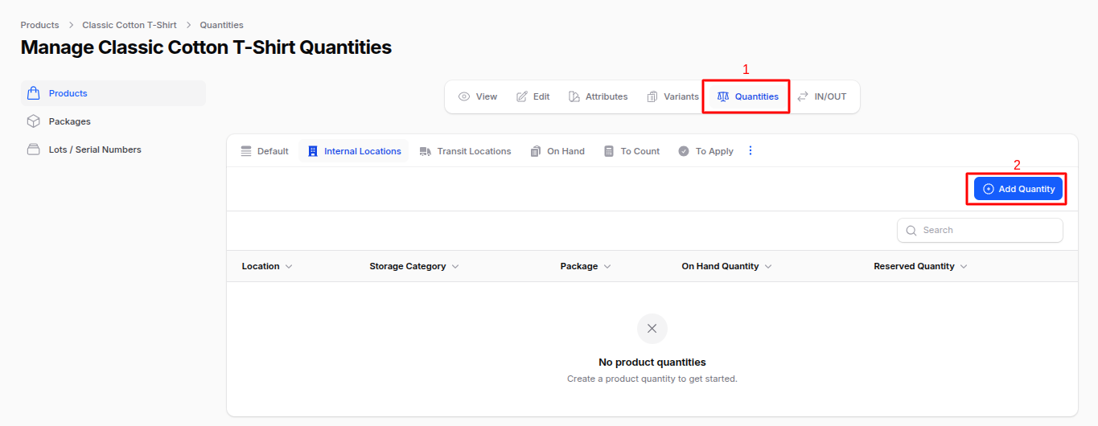The image size is (1098, 426).
Task: Open the three-dot more tabs menu
Action: pyautogui.click(x=751, y=150)
